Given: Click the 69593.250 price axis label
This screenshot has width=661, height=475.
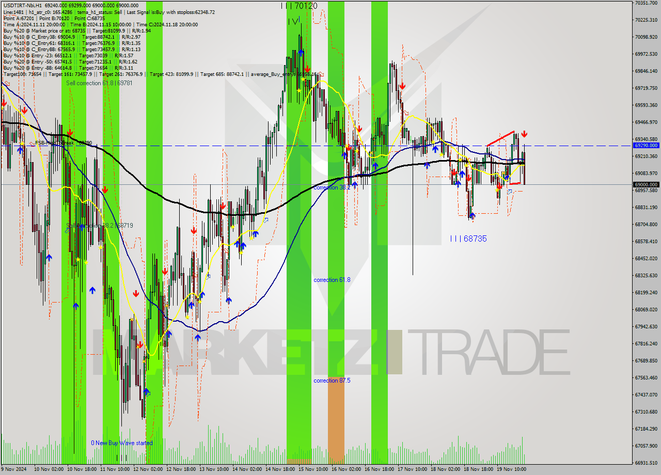Looking at the screenshot, I should coord(646,105).
